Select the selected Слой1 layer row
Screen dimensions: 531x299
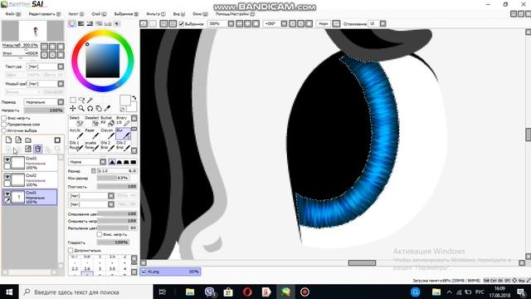click(x=30, y=197)
